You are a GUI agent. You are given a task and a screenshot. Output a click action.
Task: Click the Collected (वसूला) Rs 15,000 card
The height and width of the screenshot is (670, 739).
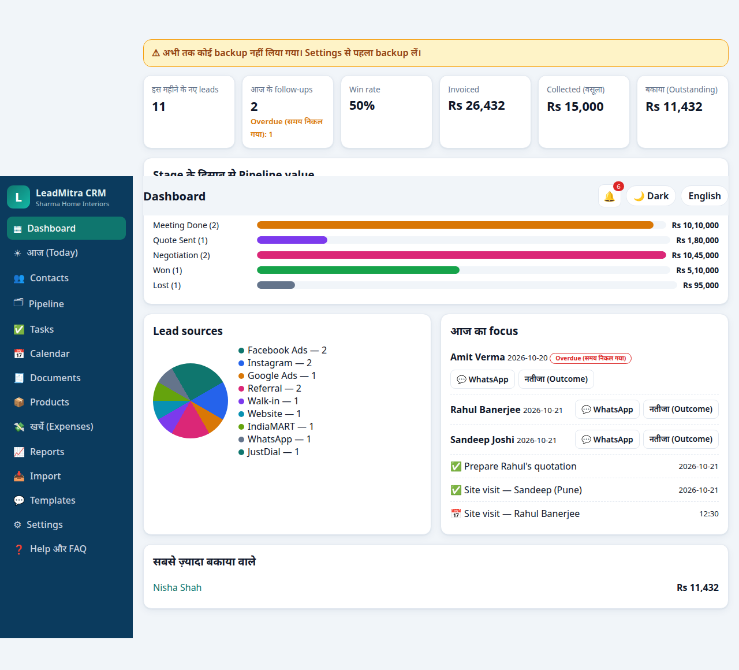(584, 112)
